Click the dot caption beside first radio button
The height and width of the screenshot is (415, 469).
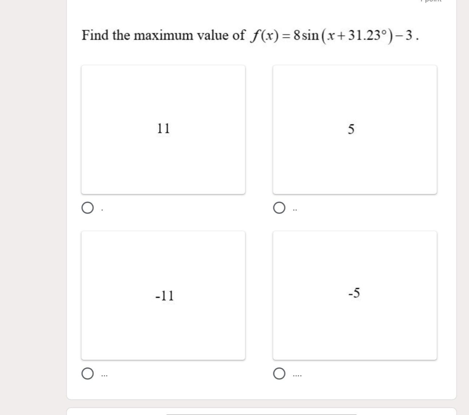102,209
